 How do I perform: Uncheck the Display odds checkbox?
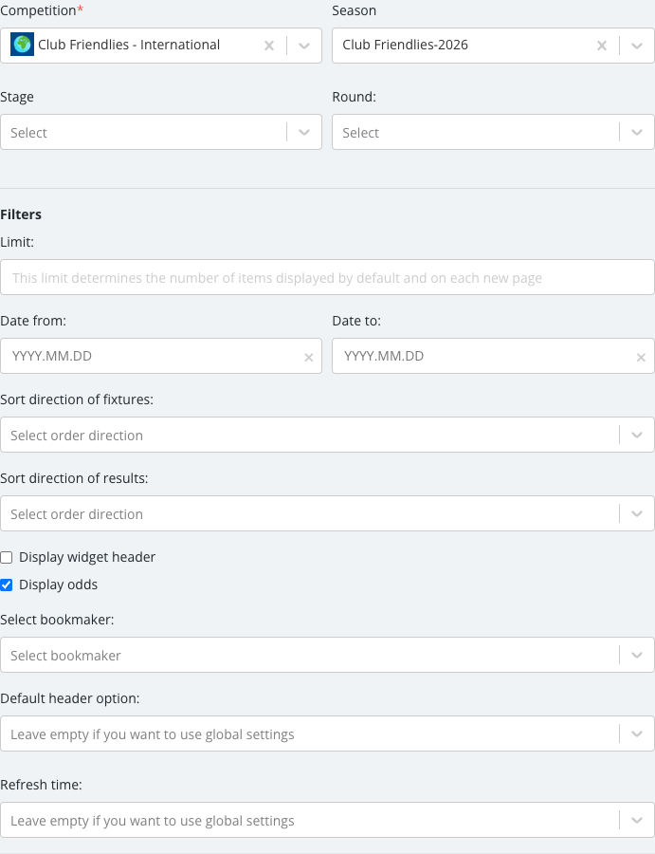[x=7, y=585]
